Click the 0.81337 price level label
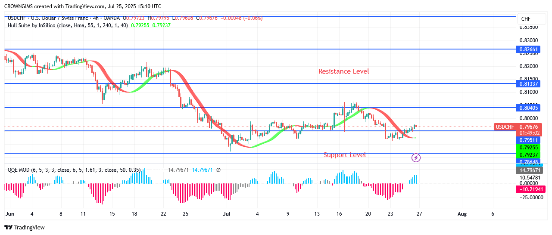Image resolution: width=552 pixels, height=235 pixels. (x=528, y=83)
